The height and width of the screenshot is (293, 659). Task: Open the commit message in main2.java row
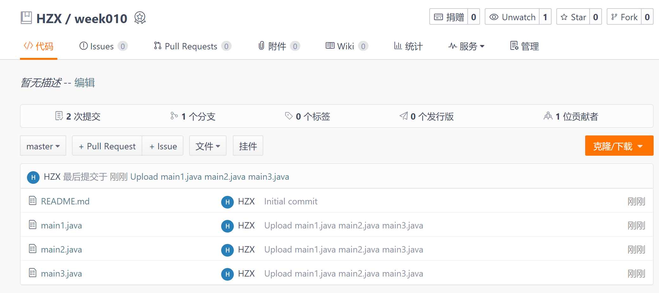click(x=344, y=249)
